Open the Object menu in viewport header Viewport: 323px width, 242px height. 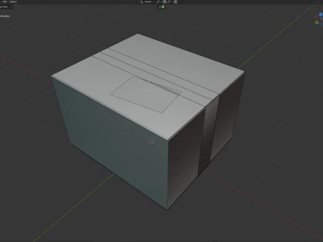13,1
